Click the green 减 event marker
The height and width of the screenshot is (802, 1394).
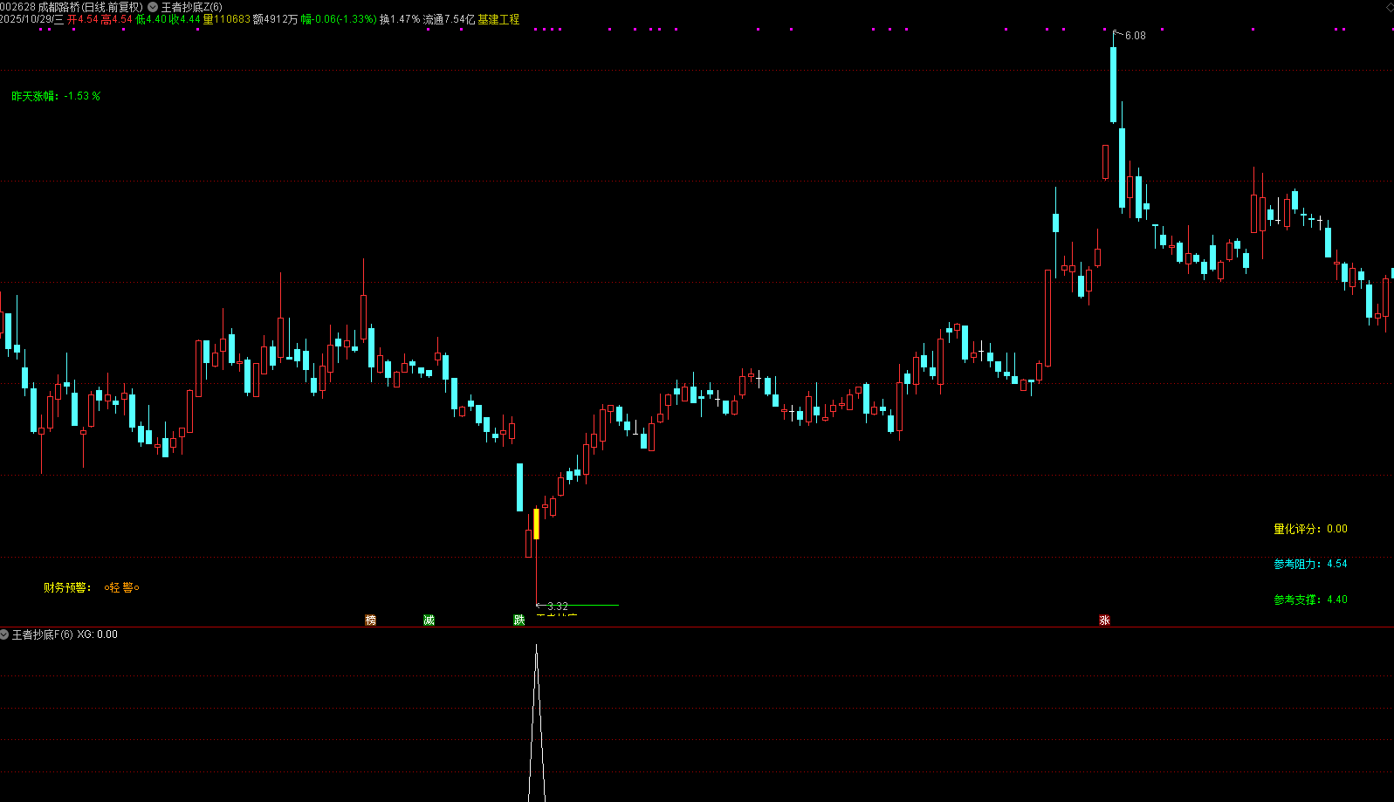point(429,620)
